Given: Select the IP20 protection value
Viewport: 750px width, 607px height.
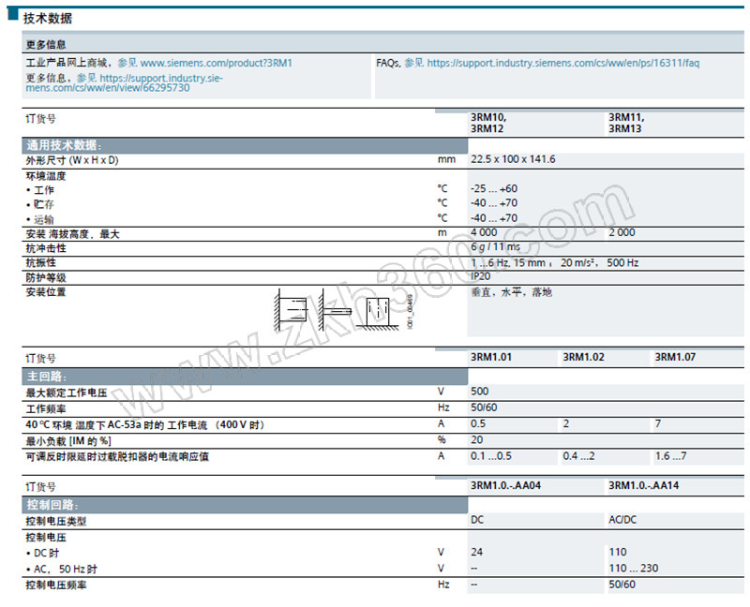Looking at the screenshot, I should [480, 276].
